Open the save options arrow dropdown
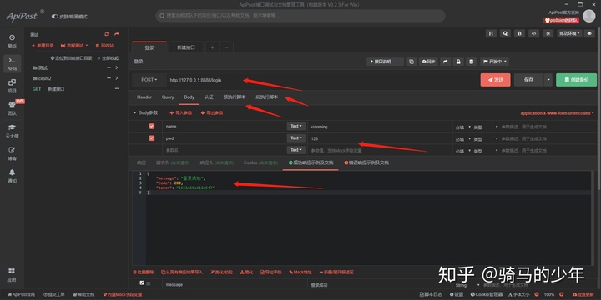This screenshot has height=300, width=601. coord(548,80)
